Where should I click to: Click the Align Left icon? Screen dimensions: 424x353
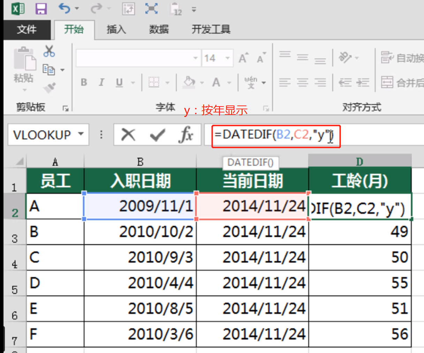click(x=285, y=83)
